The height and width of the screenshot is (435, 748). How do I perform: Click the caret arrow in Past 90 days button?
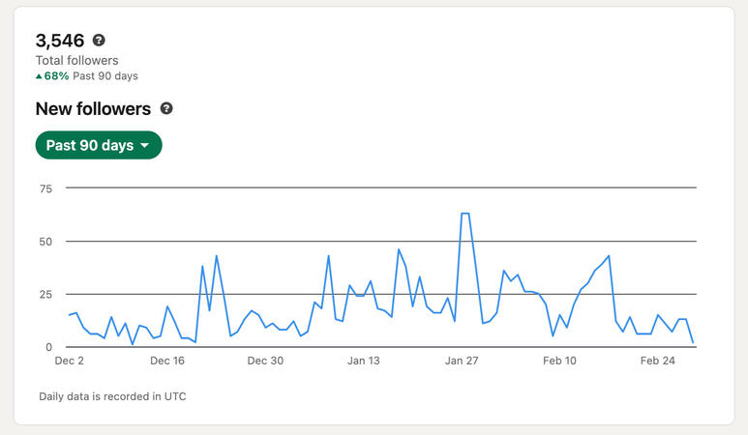[145, 146]
